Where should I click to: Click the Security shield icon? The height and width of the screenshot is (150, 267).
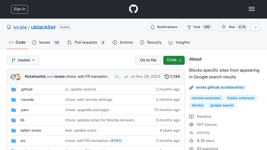tap(142, 42)
